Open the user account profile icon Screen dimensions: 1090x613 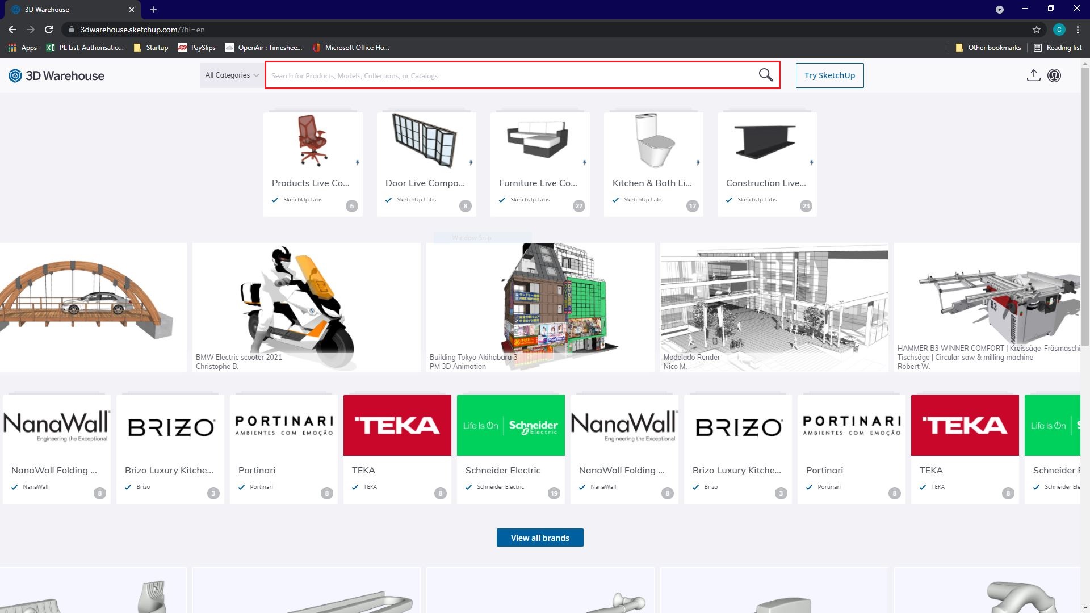[x=1054, y=75]
